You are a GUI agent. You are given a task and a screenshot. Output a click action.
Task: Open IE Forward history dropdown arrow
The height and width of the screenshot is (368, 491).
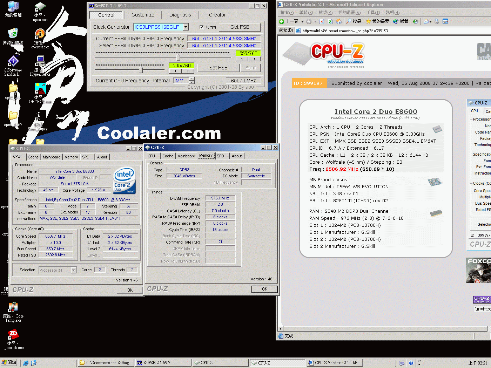[315, 22]
